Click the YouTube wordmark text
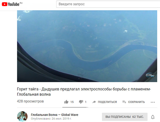The image size is (160, 122). tap(14, 4)
